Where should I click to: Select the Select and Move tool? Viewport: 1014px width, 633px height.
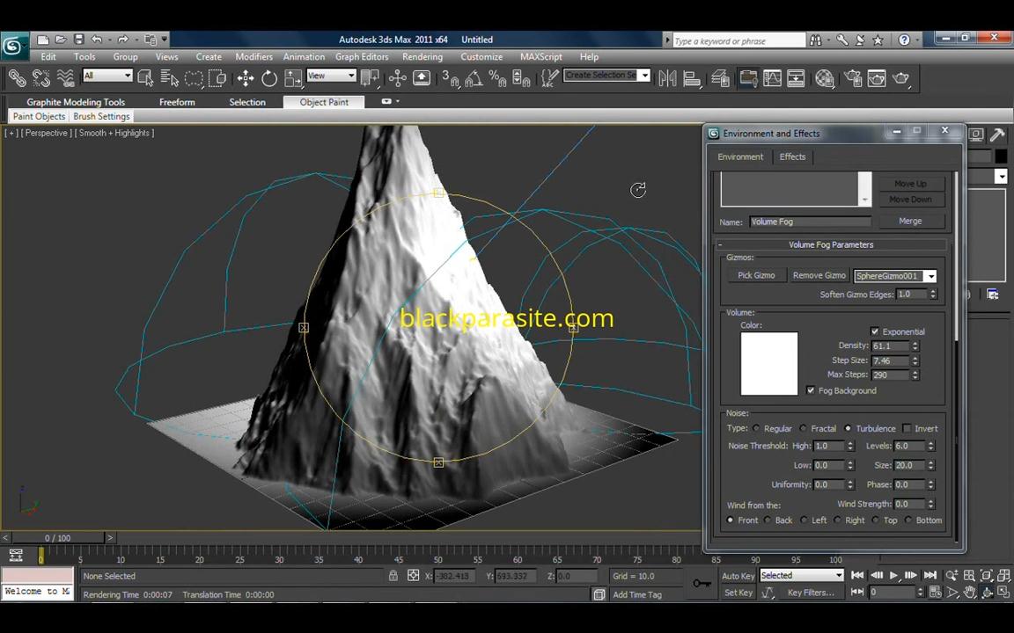[x=246, y=79]
